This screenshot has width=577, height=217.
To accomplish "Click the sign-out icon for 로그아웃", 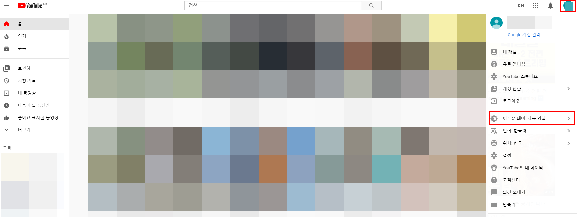I will [x=494, y=101].
